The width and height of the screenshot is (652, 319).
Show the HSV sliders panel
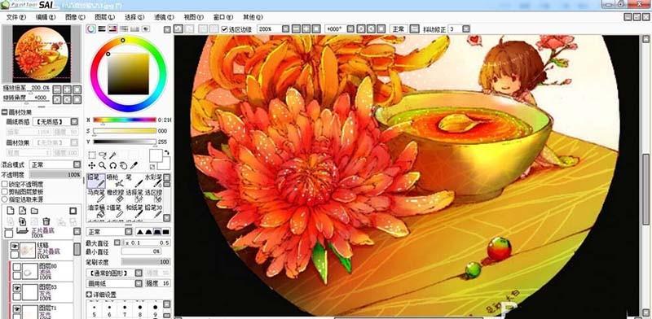tap(112, 28)
